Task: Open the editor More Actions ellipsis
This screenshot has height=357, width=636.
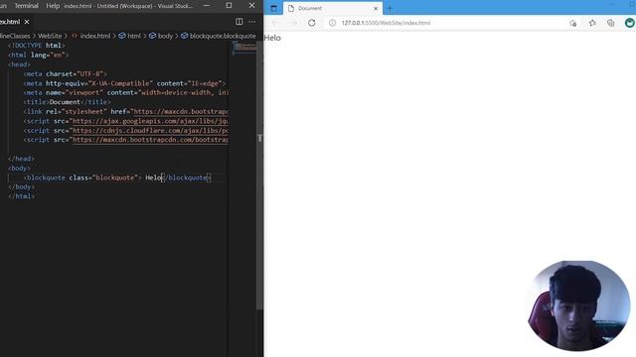Action: 252,22
